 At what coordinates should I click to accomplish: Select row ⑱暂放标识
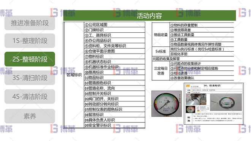click(x=114, y=114)
